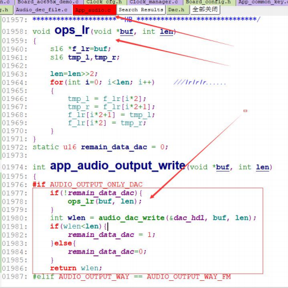Screen dimensions: 288x288
Task: Click line number 01963 in gutter
Action: click(x=15, y=74)
